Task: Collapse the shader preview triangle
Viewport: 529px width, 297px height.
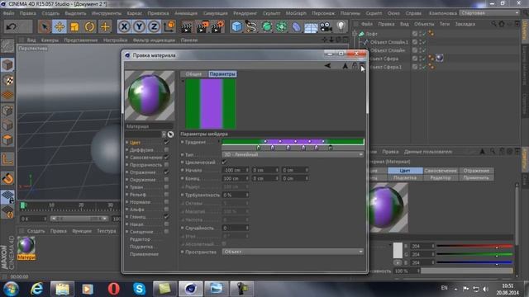Action: [183, 81]
